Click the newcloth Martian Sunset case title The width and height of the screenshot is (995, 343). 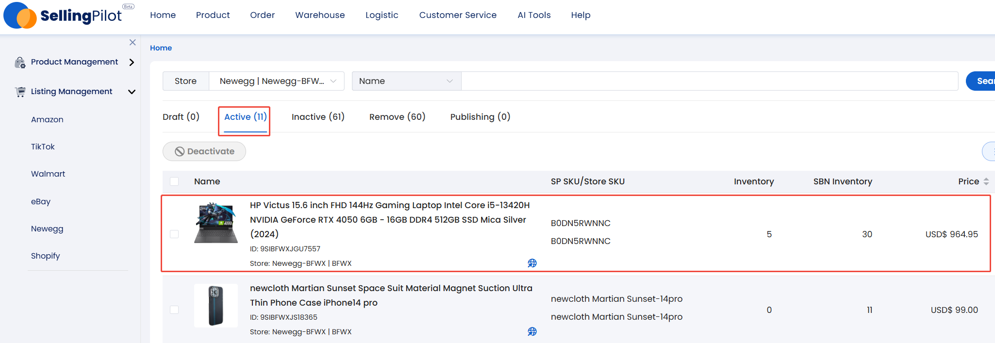point(391,295)
